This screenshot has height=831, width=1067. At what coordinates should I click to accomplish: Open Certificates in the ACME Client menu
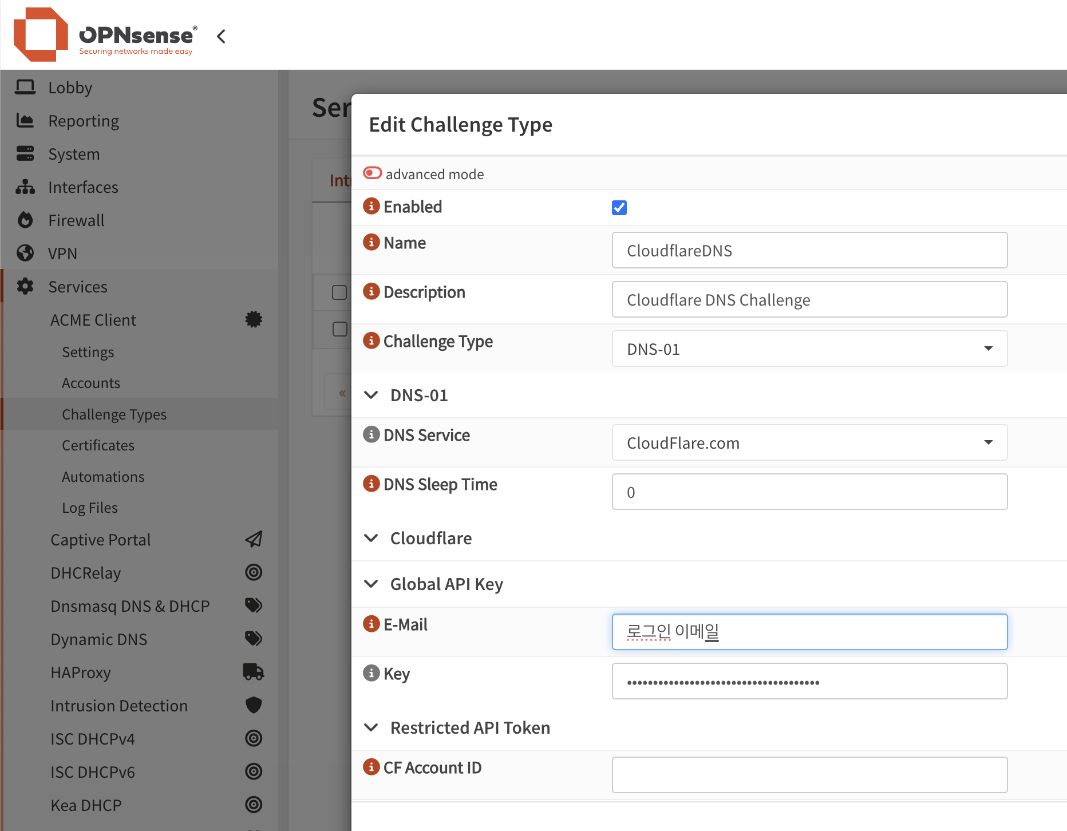click(98, 445)
